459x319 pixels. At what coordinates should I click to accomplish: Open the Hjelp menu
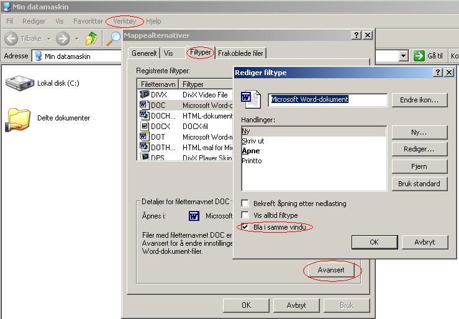153,21
